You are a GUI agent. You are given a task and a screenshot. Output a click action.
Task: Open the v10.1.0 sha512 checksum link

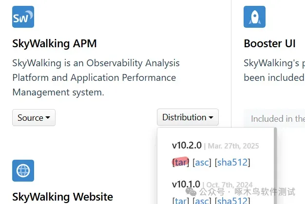(x=232, y=201)
